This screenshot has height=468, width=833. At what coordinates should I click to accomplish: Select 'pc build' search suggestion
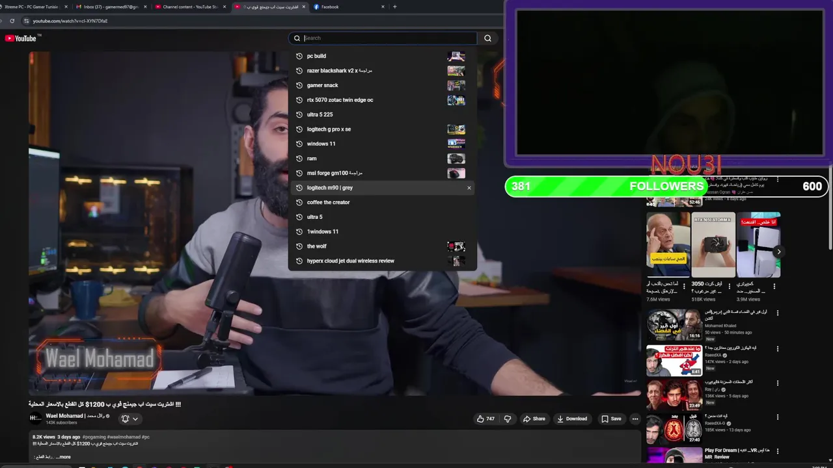click(x=383, y=56)
